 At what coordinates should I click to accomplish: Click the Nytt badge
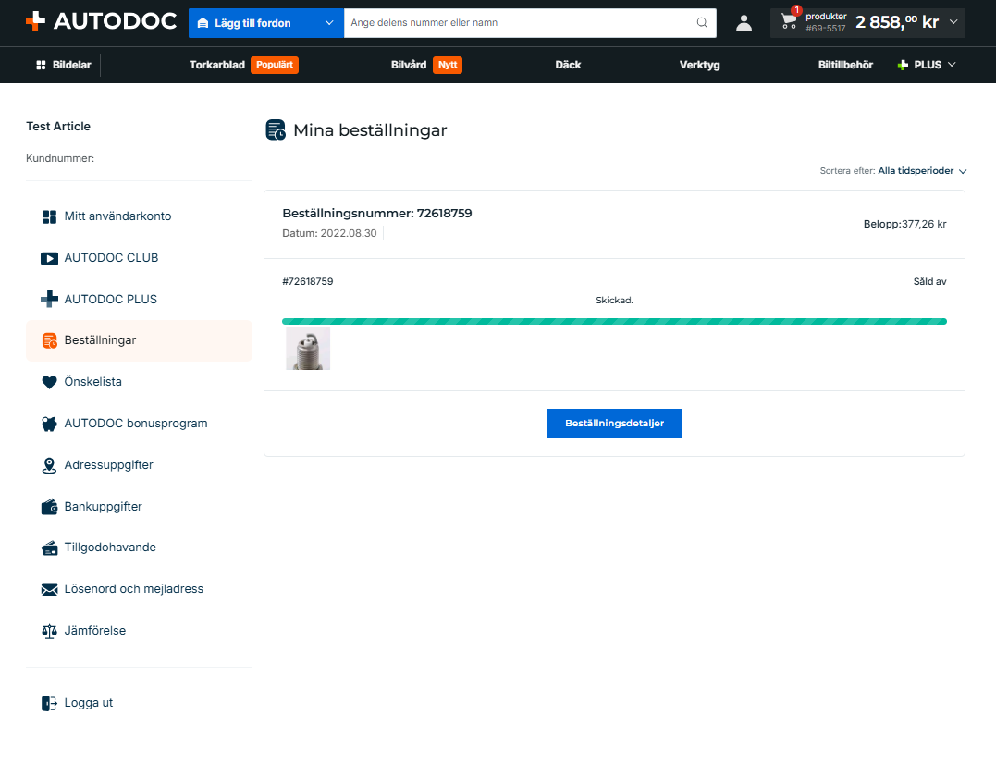tap(448, 65)
